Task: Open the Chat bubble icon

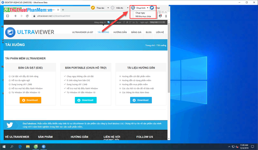Action: tap(152, 8)
